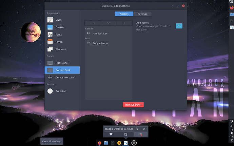Image resolution: width=234 pixels, height=146 pixels.
Task: Open Firefox from the bottom dock
Action: (x=99, y=143)
